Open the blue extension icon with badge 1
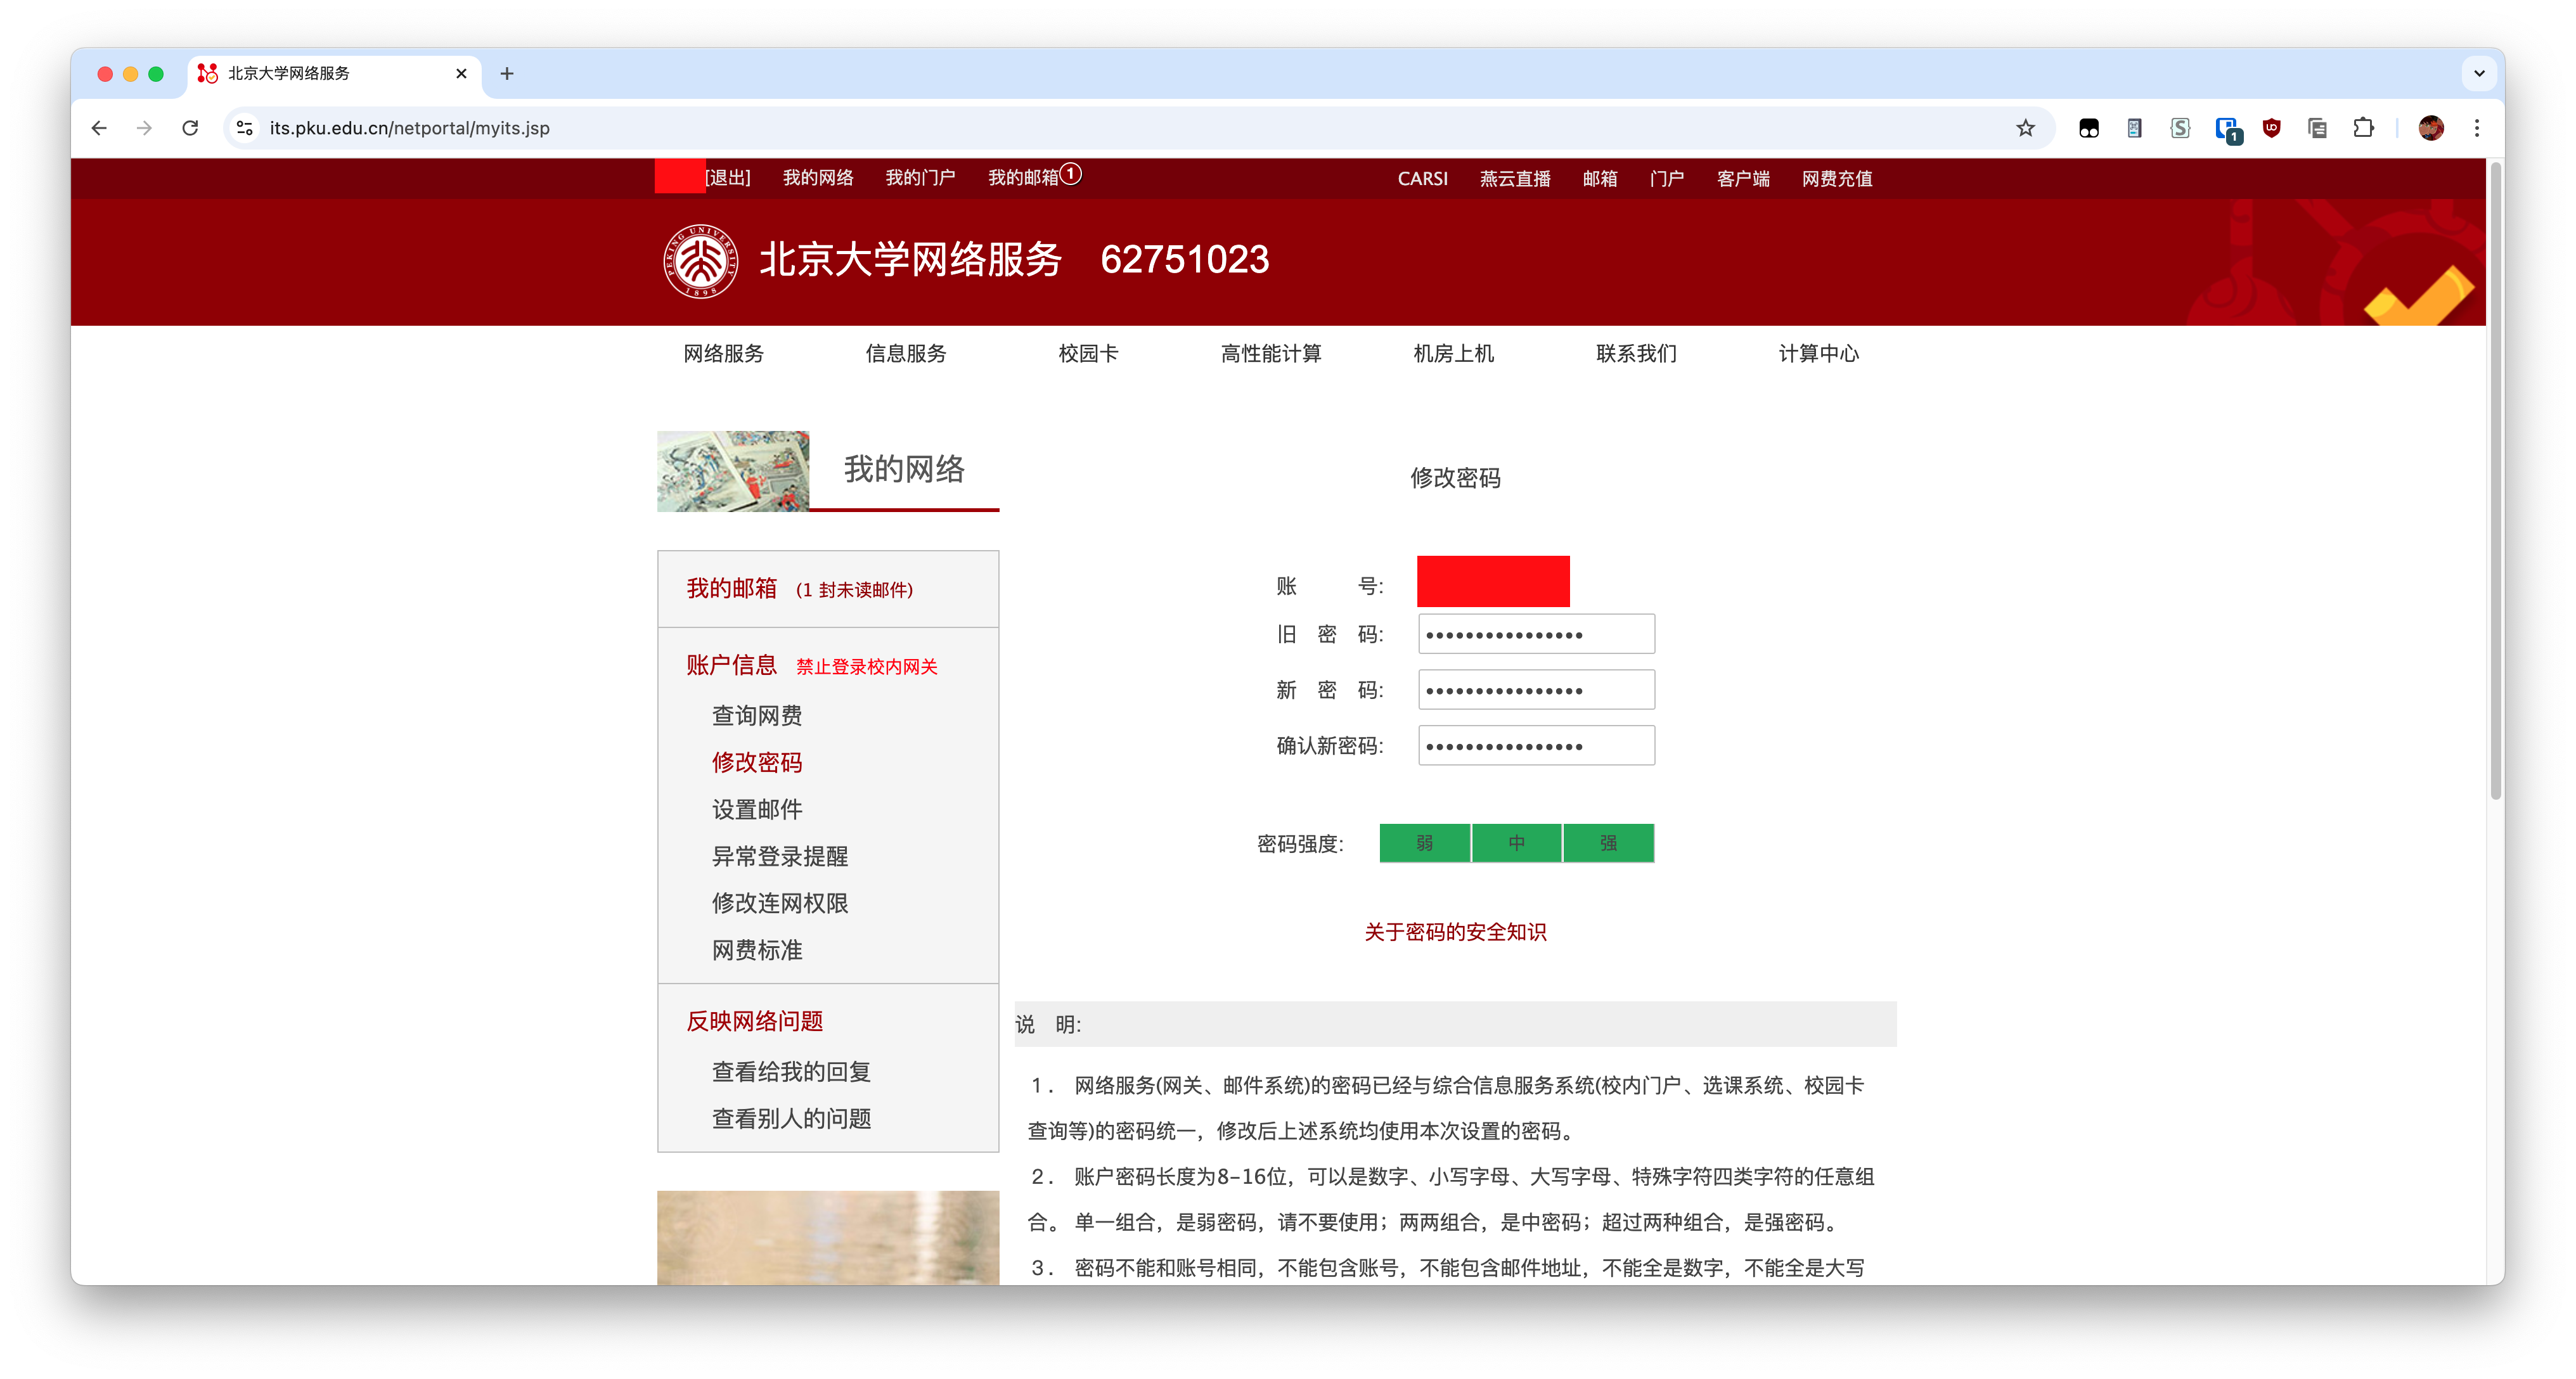Viewport: 2576px width, 1379px height. click(x=2227, y=128)
